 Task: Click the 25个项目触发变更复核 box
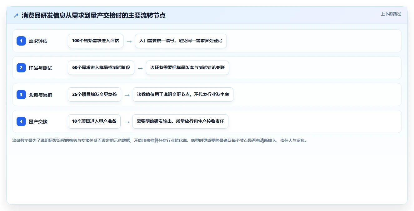click(94, 95)
